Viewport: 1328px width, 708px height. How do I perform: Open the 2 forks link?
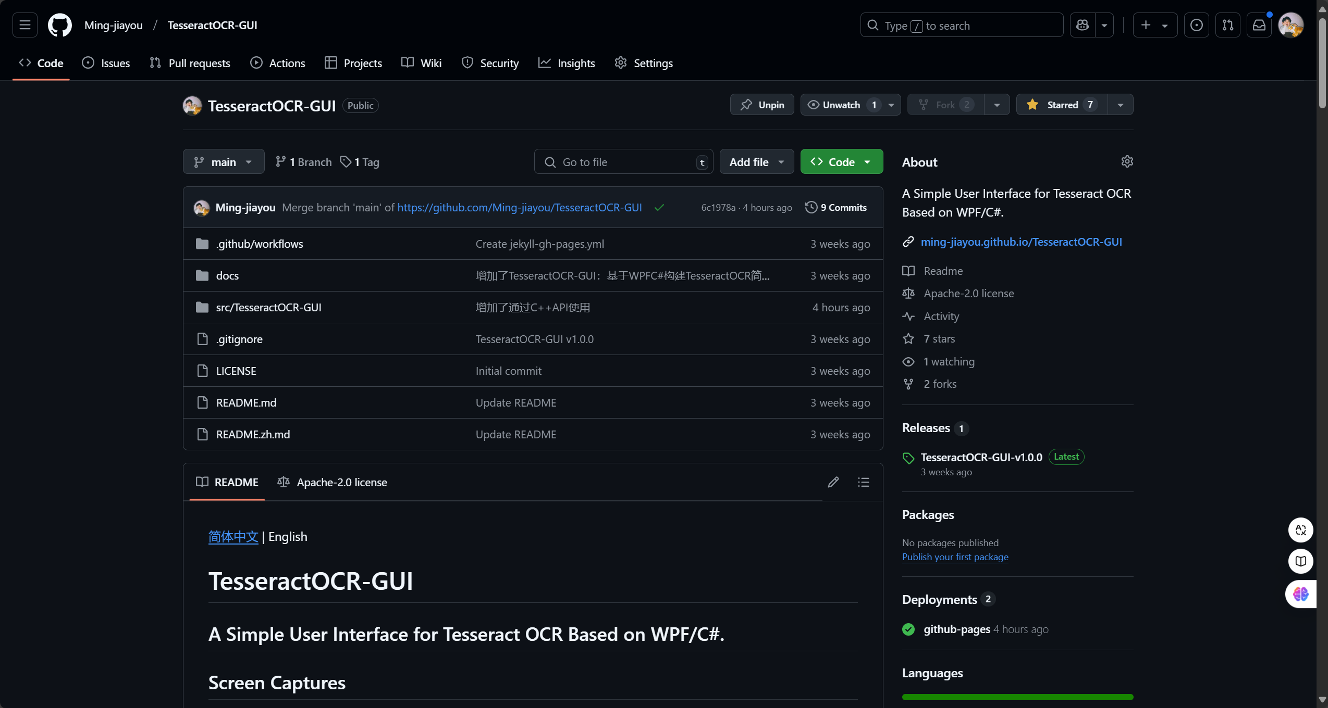[x=940, y=384]
